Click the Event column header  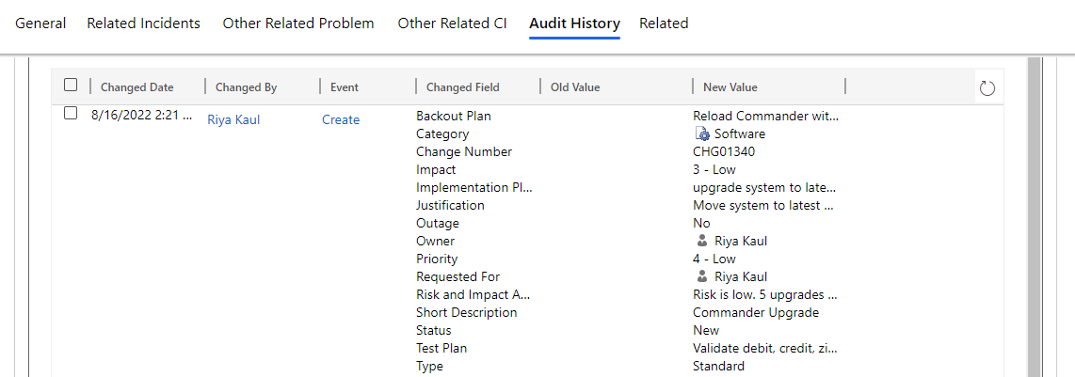[345, 86]
